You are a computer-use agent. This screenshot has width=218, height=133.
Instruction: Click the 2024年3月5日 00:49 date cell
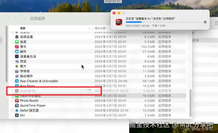[111, 81]
